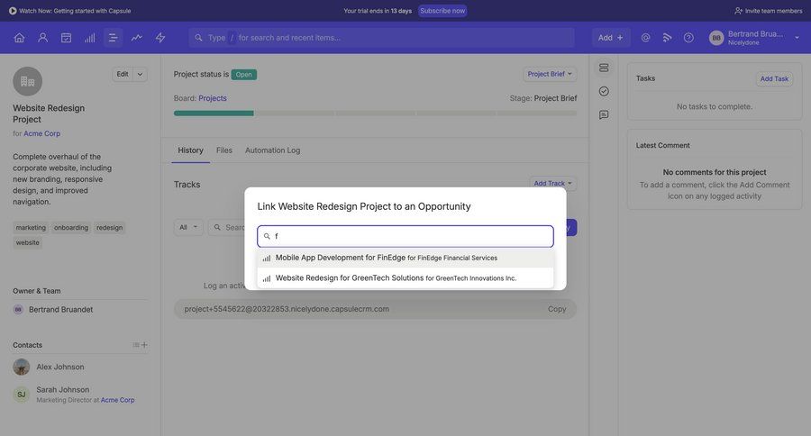Open the Workflow lightning bolt icon
The image size is (811, 436).
tap(160, 38)
